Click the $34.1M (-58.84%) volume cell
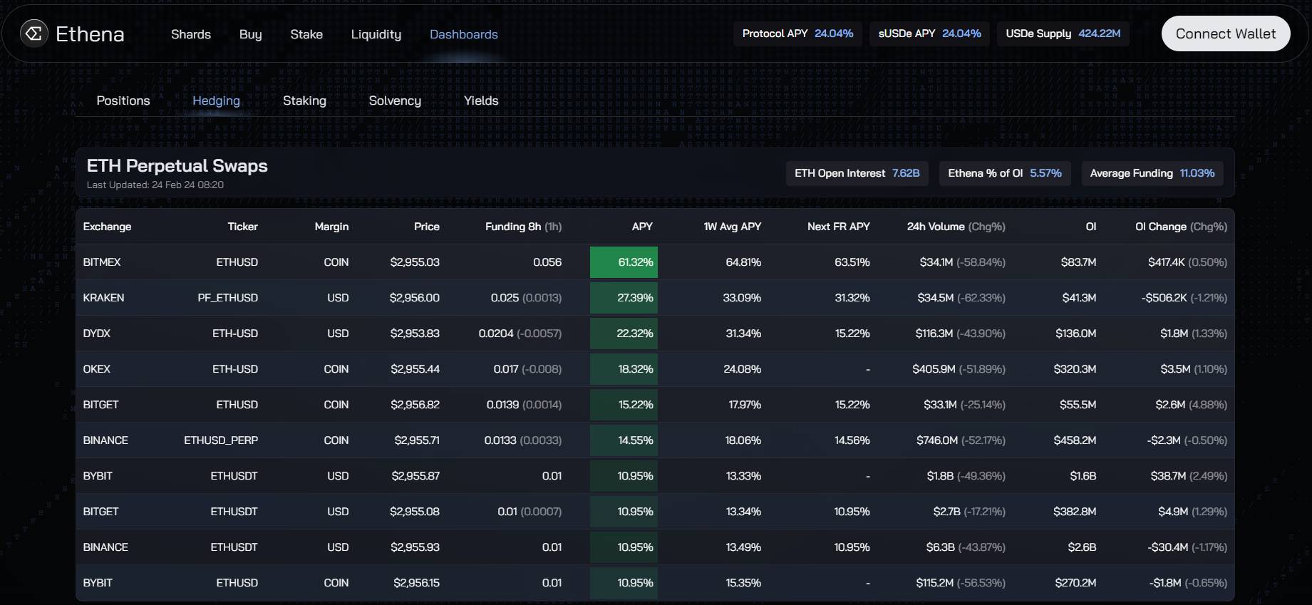The width and height of the screenshot is (1312, 605). 962,262
